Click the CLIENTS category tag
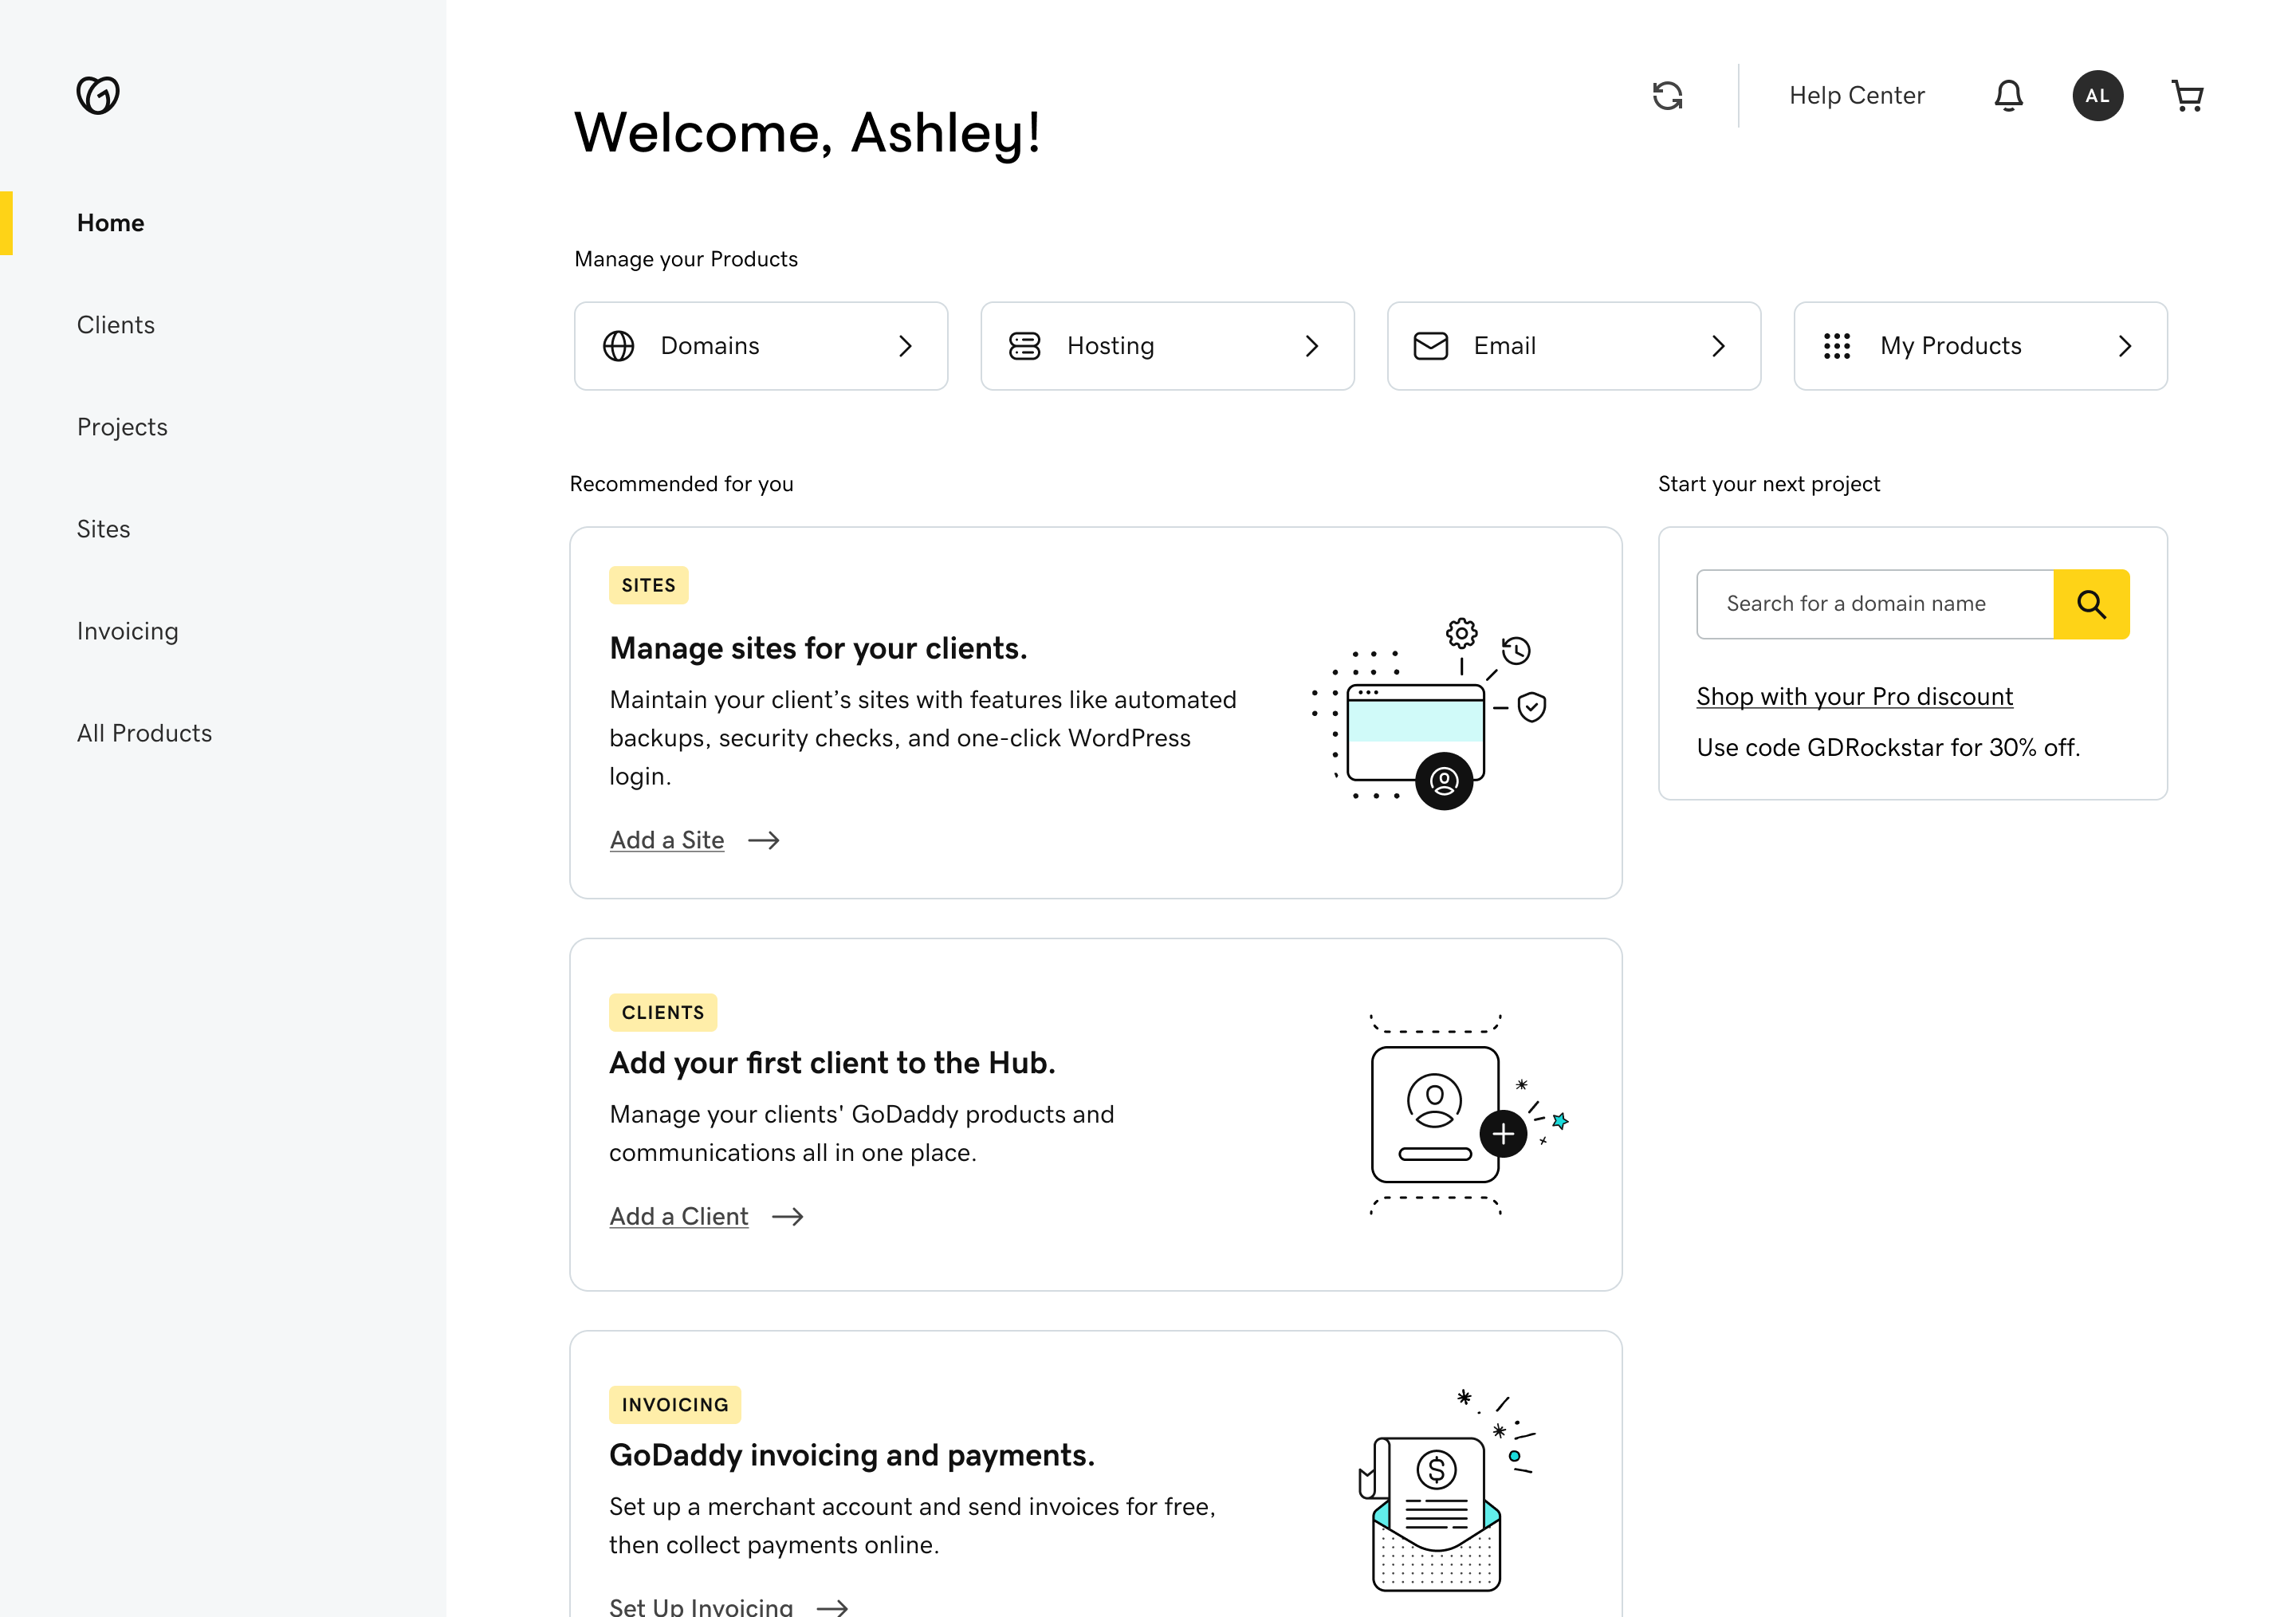 pyautogui.click(x=662, y=1012)
